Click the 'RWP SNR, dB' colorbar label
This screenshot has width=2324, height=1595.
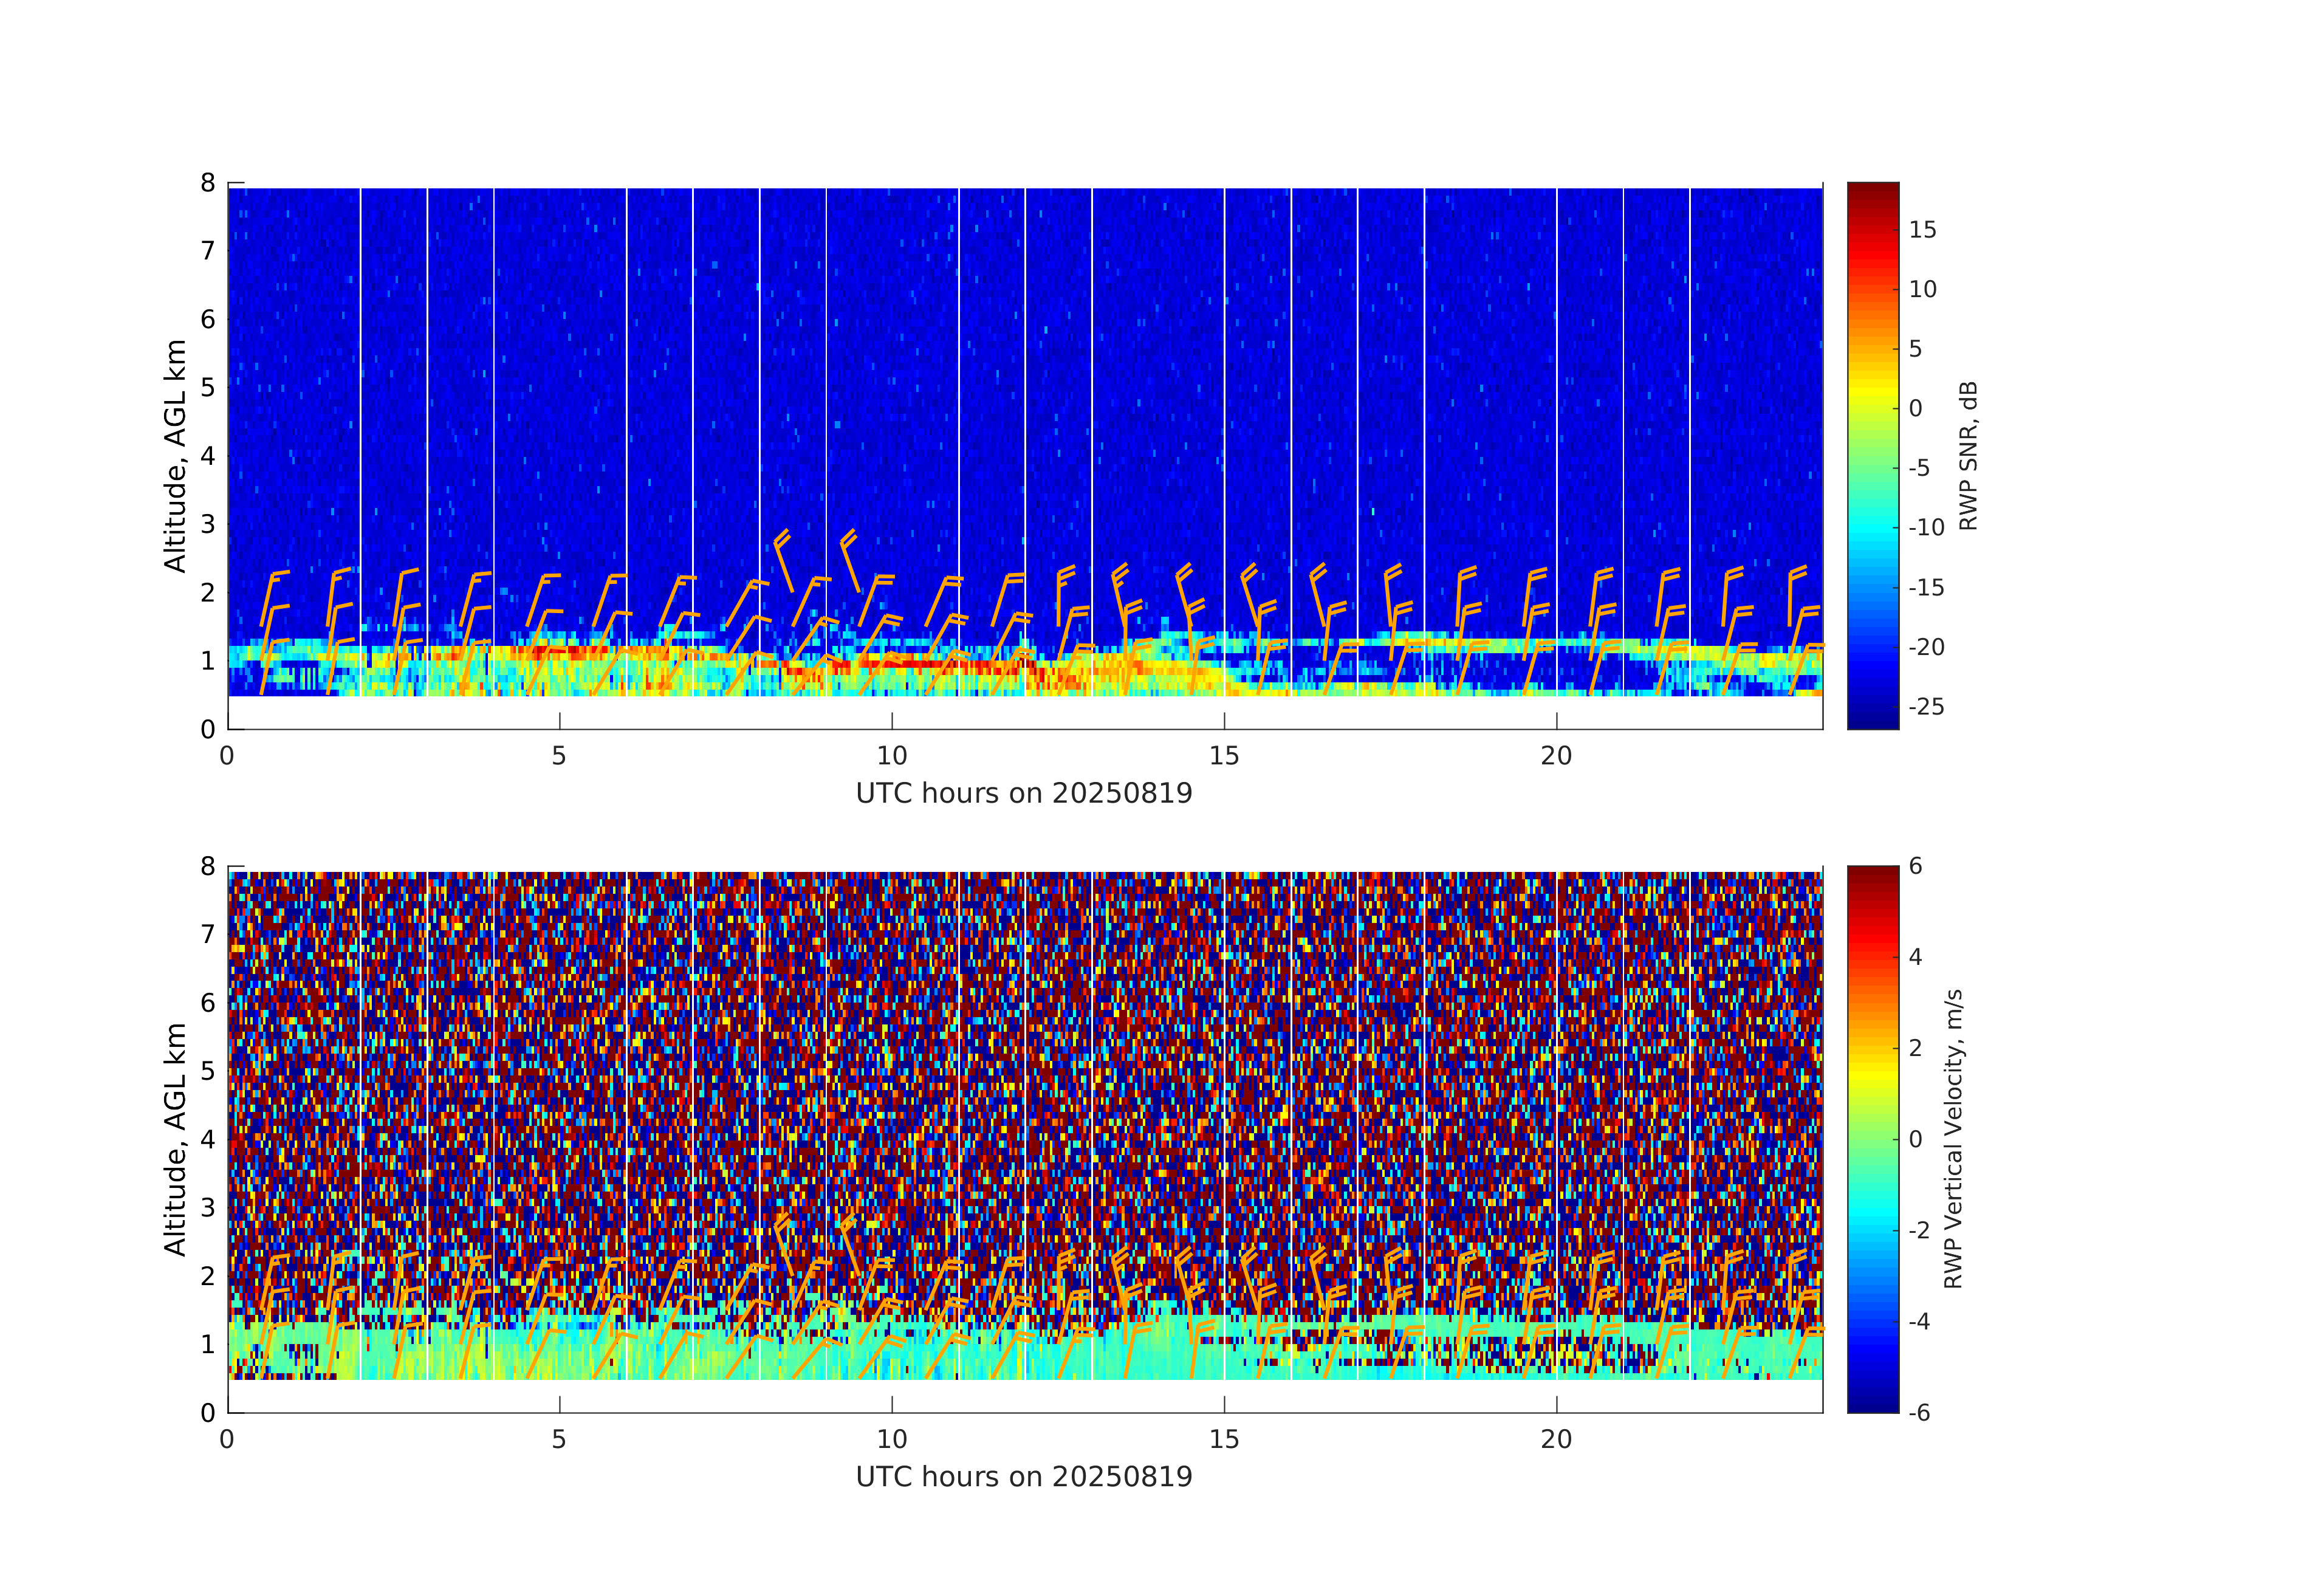1968,456
